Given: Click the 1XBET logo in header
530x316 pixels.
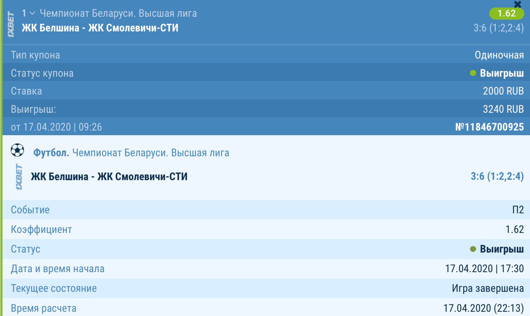Looking at the screenshot, I should [x=11, y=24].
